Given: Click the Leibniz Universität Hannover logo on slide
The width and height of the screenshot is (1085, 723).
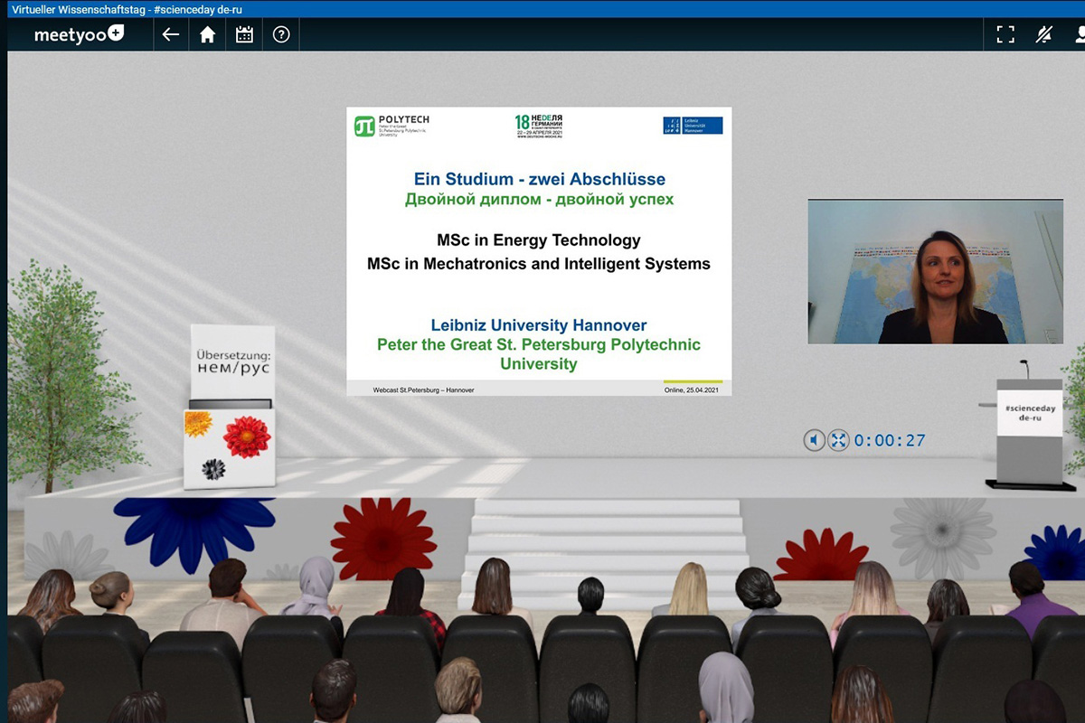Looking at the screenshot, I should (693, 126).
